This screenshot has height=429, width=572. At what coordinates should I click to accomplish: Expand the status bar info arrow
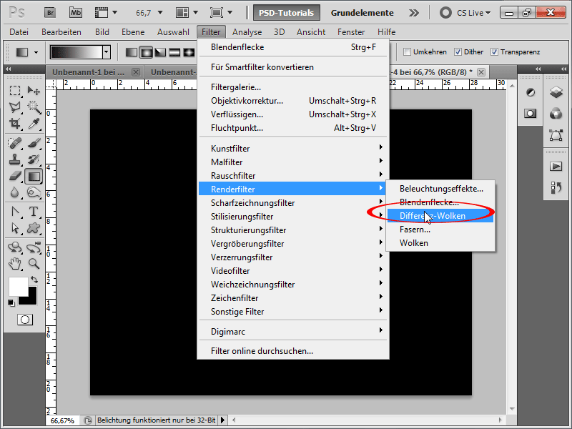click(x=223, y=420)
